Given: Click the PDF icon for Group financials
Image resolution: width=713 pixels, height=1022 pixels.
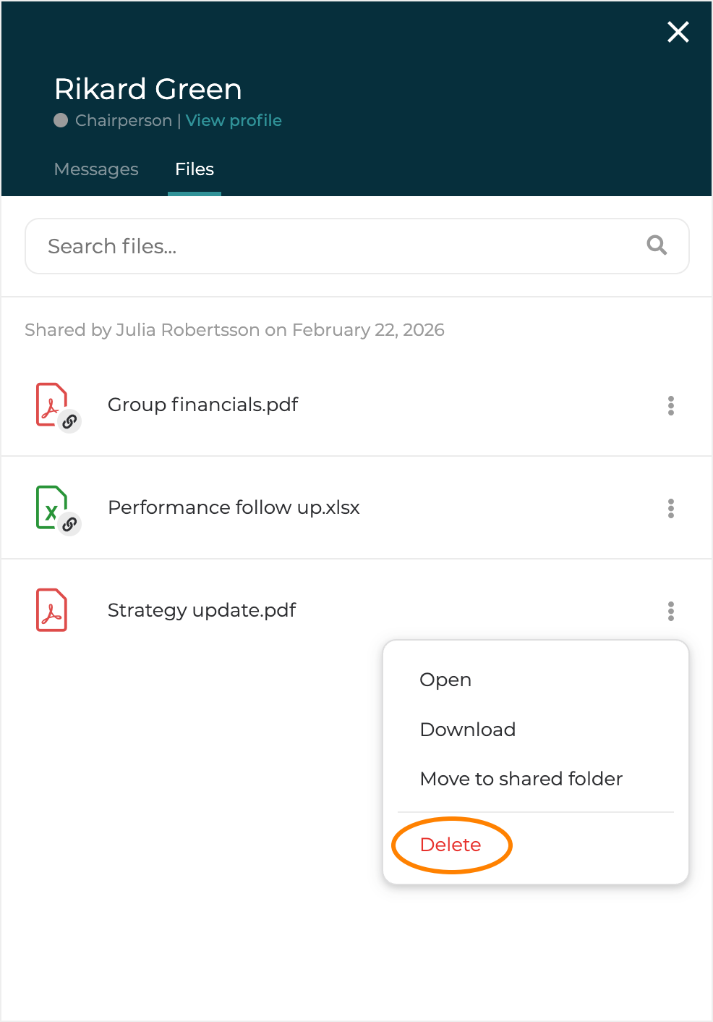Looking at the screenshot, I should (x=51, y=403).
